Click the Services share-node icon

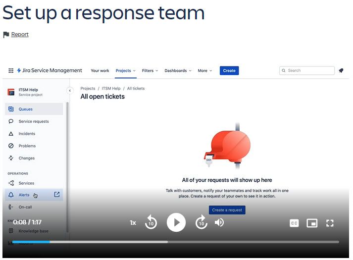pos(11,183)
